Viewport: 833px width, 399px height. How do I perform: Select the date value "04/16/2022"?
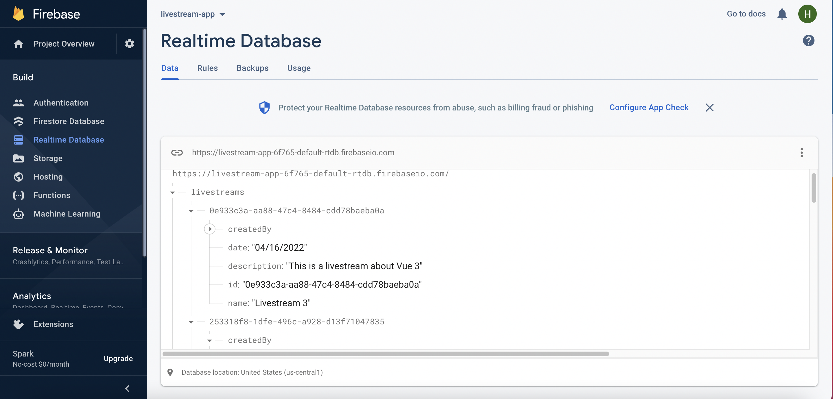279,248
